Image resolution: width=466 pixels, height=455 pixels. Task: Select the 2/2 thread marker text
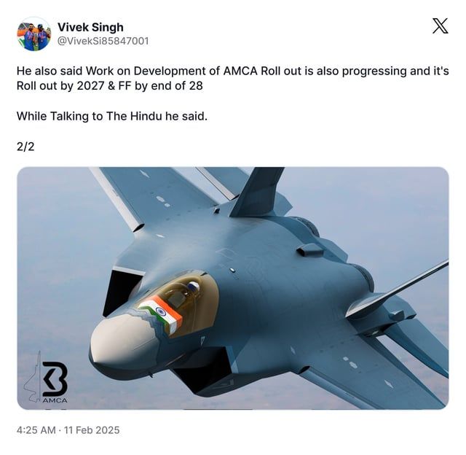coord(25,147)
